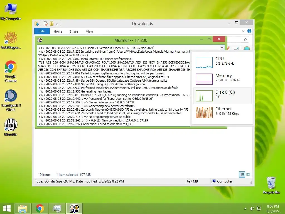Open Chrome from the taskbar

[x=40, y=208]
